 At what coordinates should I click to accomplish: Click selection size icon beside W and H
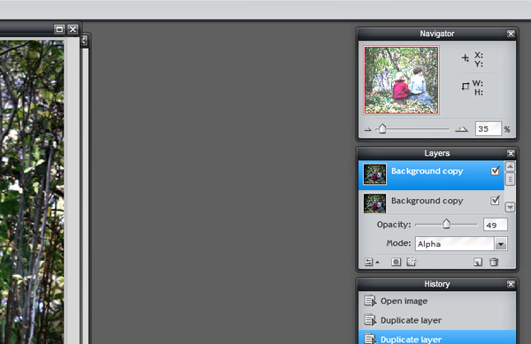(466, 87)
